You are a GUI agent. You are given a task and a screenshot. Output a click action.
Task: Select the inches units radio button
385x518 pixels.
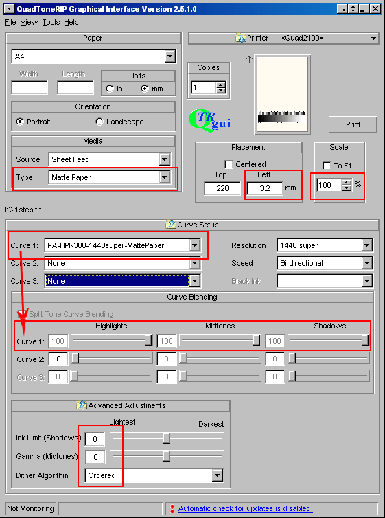tap(110, 89)
